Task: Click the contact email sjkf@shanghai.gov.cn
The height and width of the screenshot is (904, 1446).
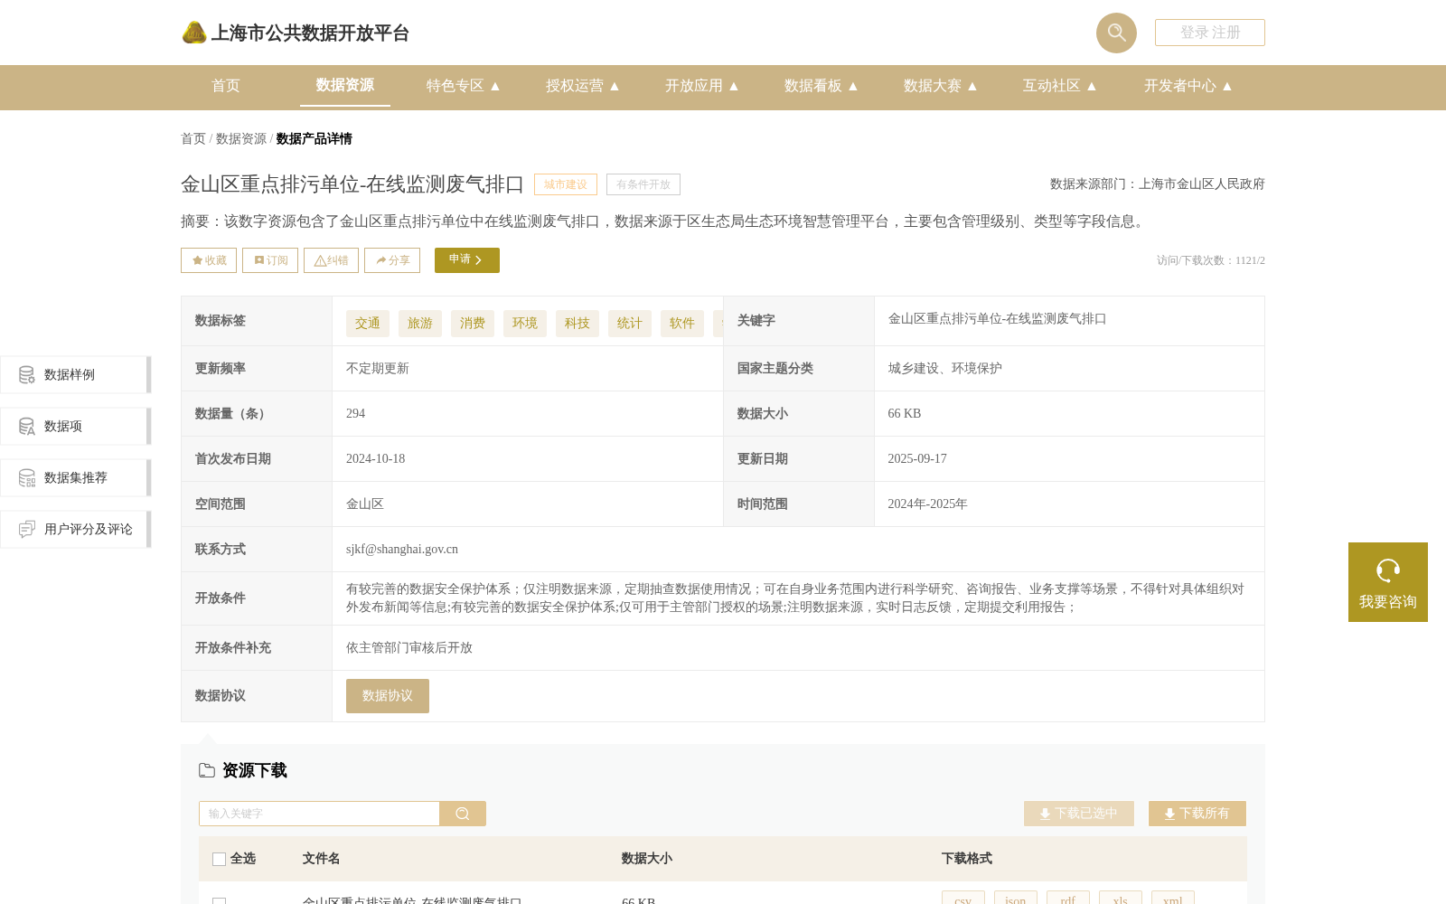Action: (x=402, y=550)
